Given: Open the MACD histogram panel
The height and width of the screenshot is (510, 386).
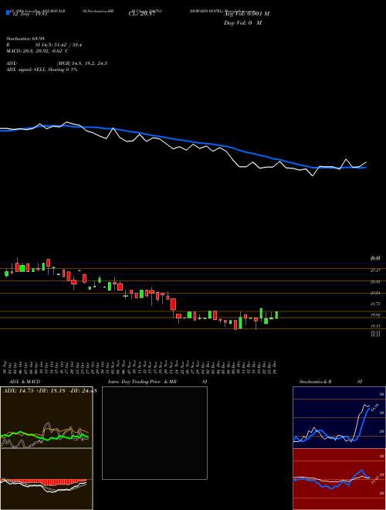Looking at the screenshot, I should (46, 479).
